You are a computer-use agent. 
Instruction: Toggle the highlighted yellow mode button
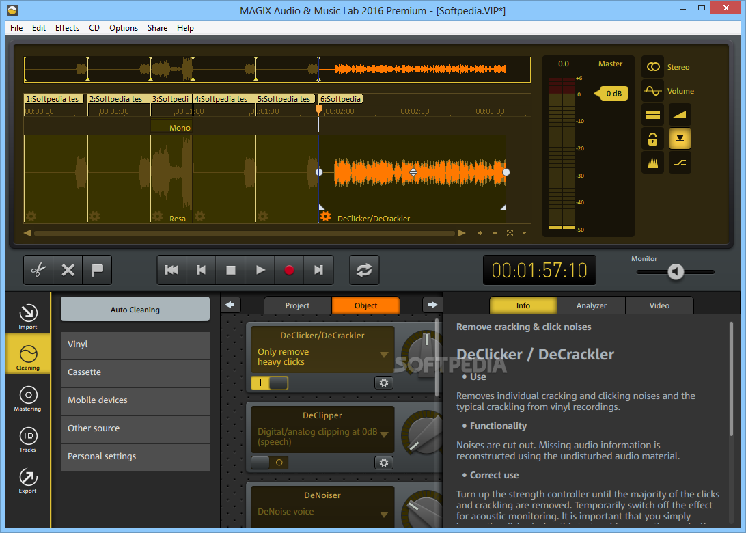click(680, 139)
